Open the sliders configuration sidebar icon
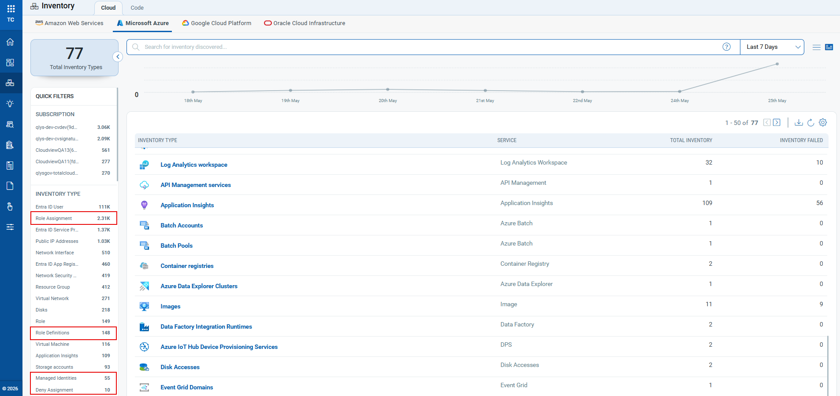 [x=10, y=227]
